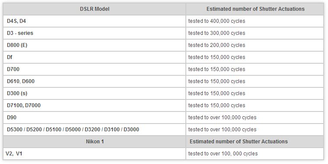This screenshot has width=328, height=164.
Task: Select the D610, D600 model cell
Action: (x=95, y=81)
